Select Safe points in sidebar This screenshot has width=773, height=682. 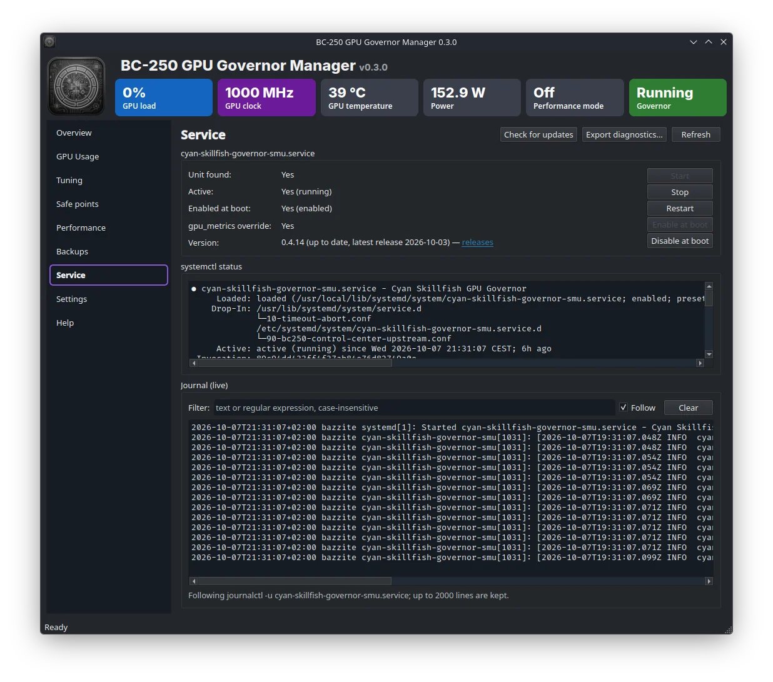109,204
